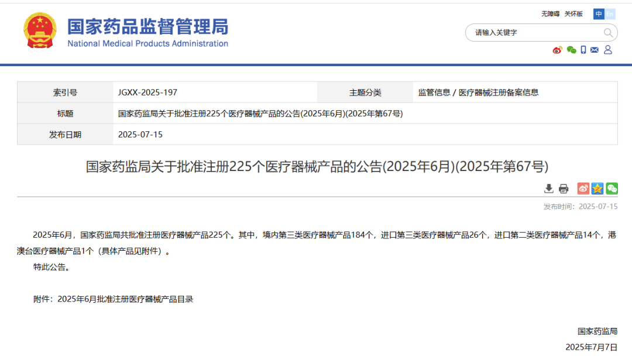Click the 索引号 label cell
Viewport: 632px width, 362px height.
[66, 93]
